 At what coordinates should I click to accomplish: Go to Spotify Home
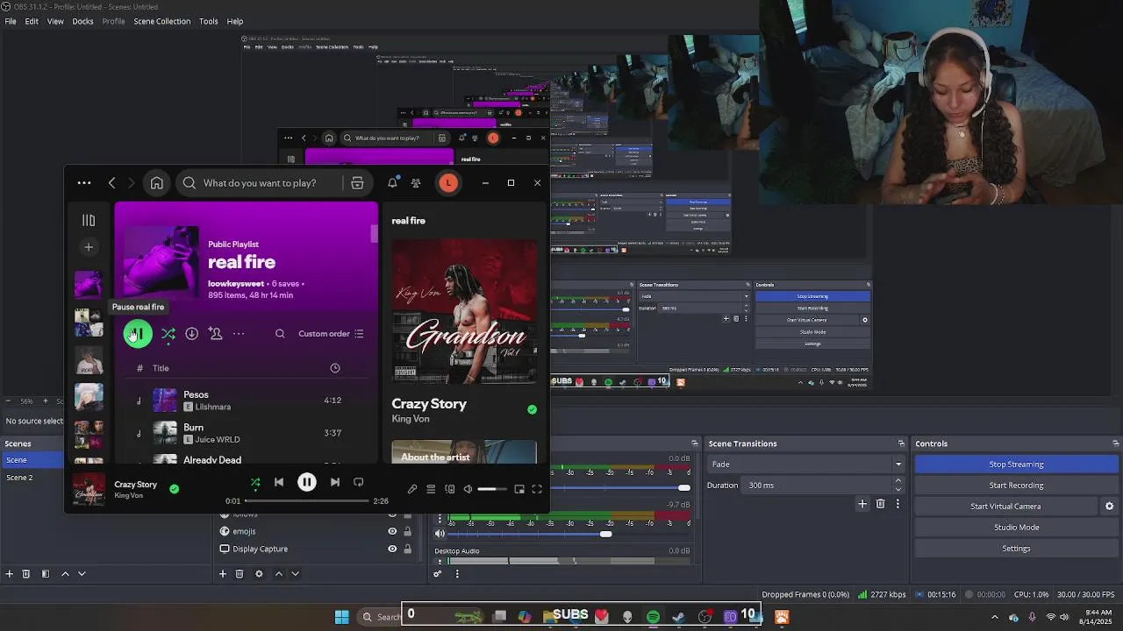tap(157, 183)
